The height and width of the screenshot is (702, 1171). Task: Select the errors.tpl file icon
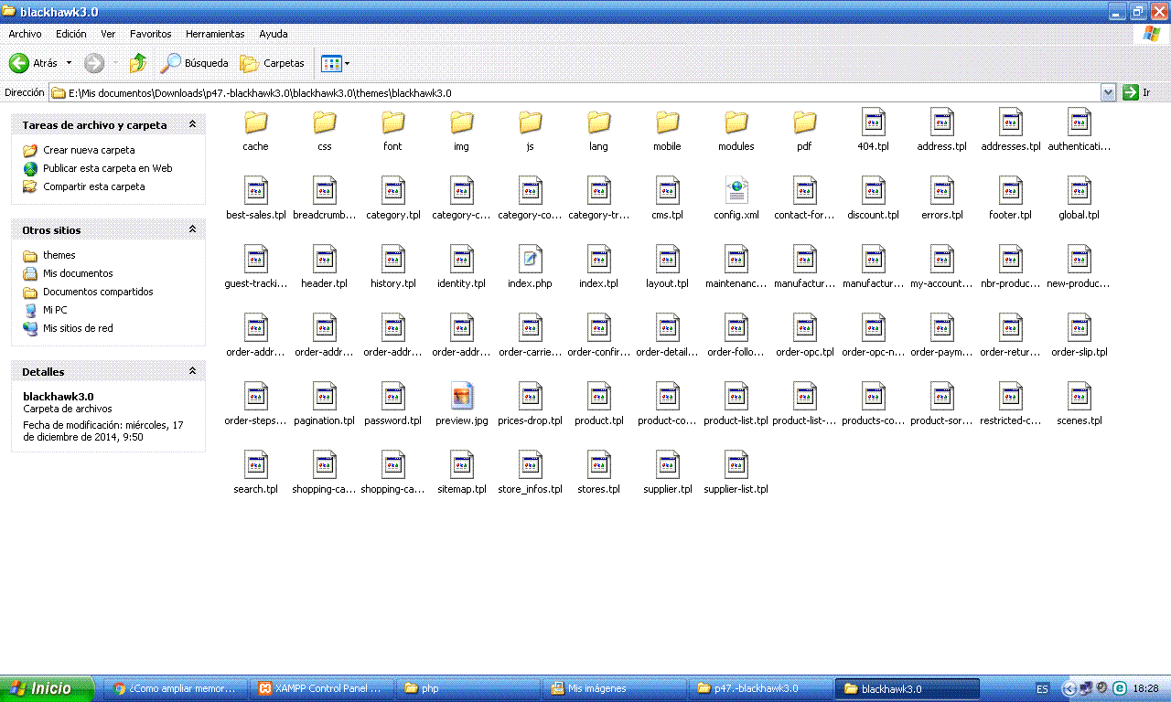coord(942,190)
